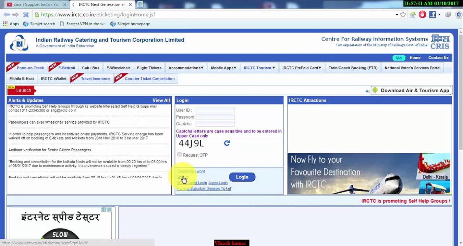The width and height of the screenshot is (463, 246).
Task: Click the Agent Login link
Action: pyautogui.click(x=218, y=183)
